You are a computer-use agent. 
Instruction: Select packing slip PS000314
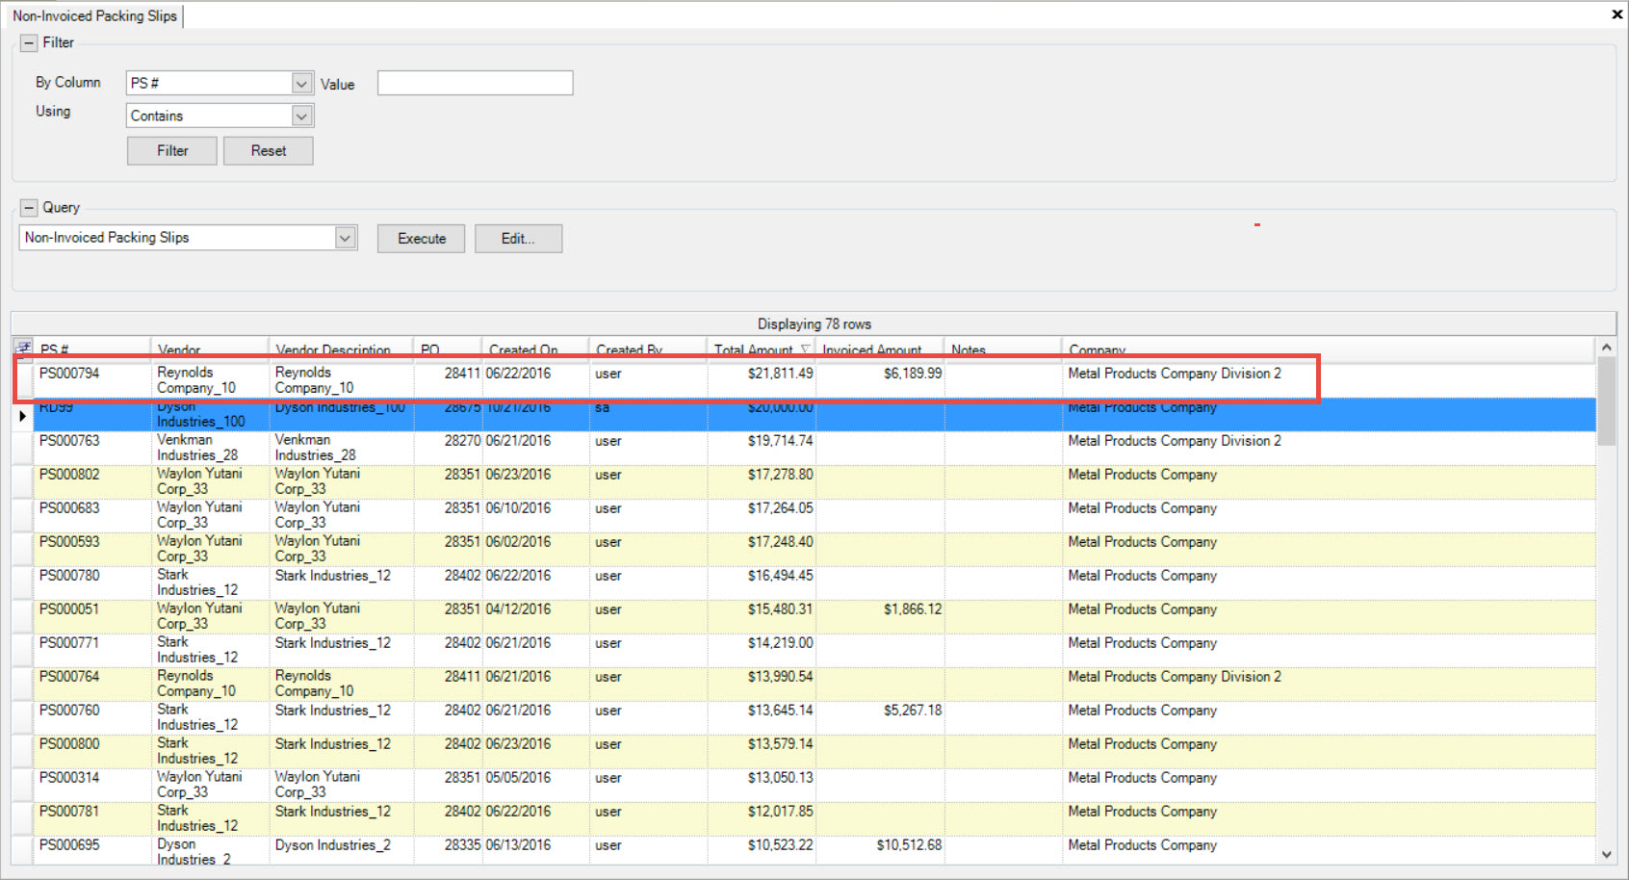tap(69, 778)
